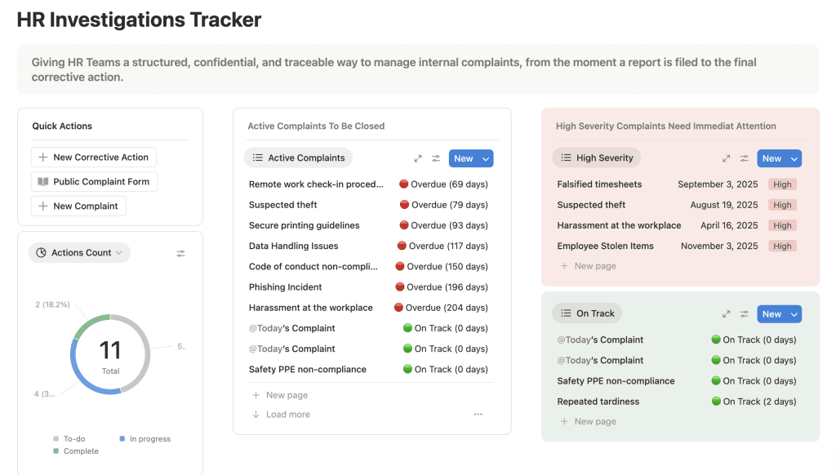Expand the Active Complaints view to full page

point(418,158)
